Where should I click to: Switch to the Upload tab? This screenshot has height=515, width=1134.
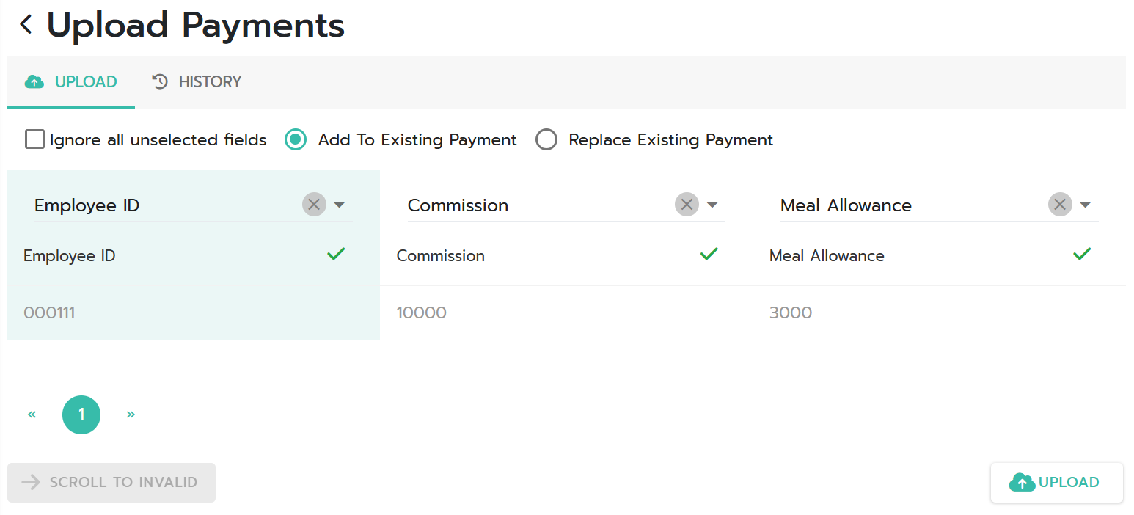click(x=71, y=81)
